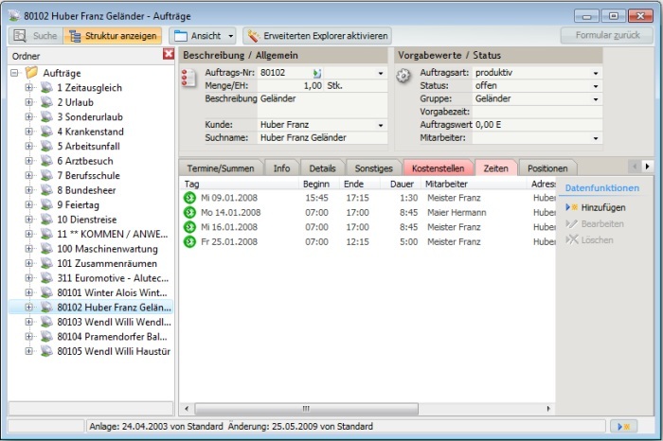This screenshot has width=663, height=441.
Task: Toggle Struktur anzeigen structure view
Action: (113, 36)
